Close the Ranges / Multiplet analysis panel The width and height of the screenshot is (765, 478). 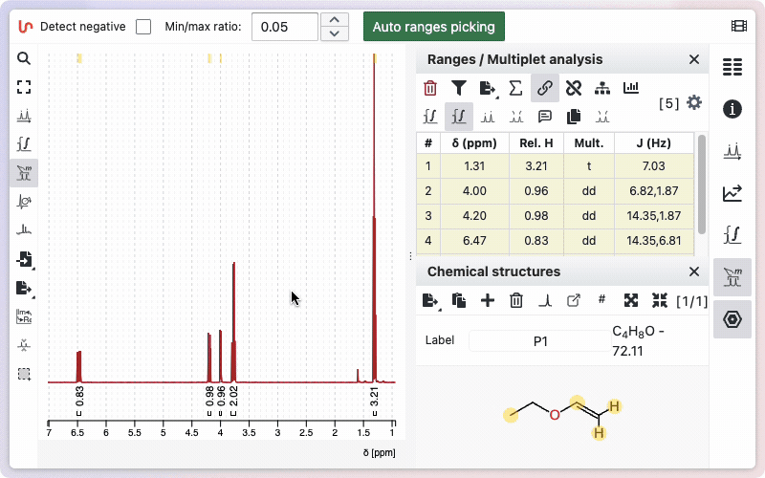coord(694,59)
